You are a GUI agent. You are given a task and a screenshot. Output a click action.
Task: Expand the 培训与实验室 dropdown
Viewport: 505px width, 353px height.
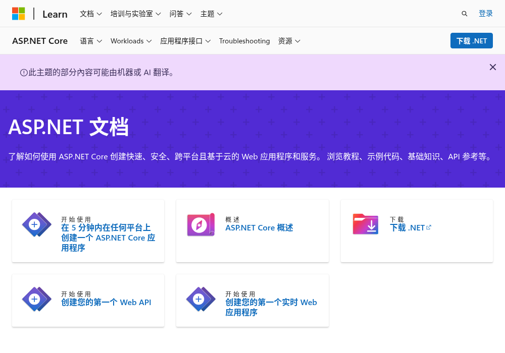tap(135, 14)
